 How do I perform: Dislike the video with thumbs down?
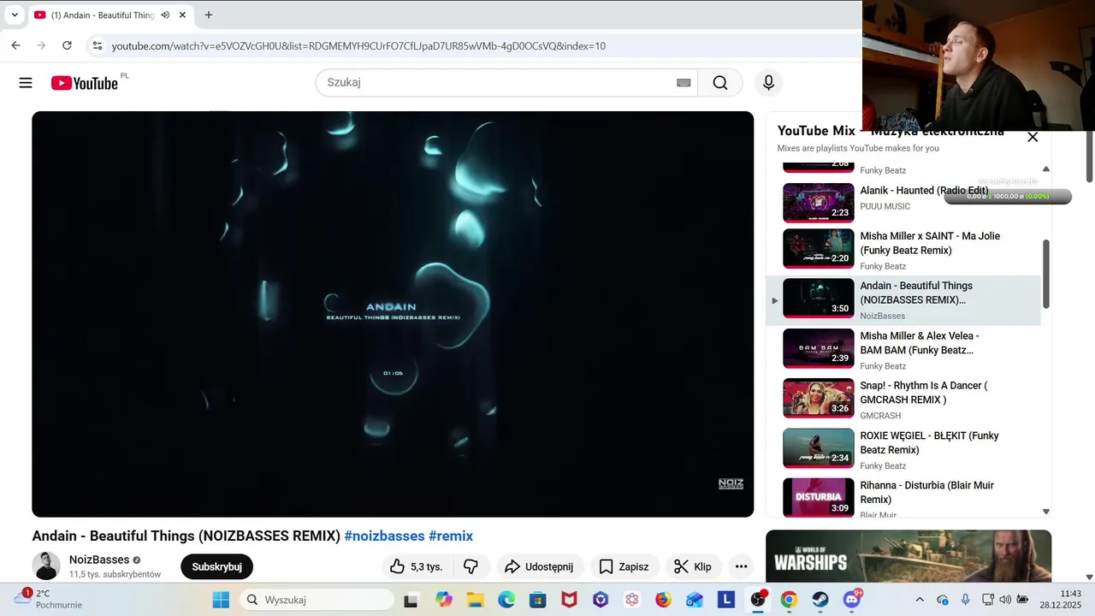tap(471, 566)
